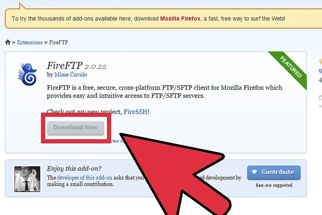Viewport: 322px width, 215px height.
Task: Click the gold rating star at right edge
Action: coord(320,61)
